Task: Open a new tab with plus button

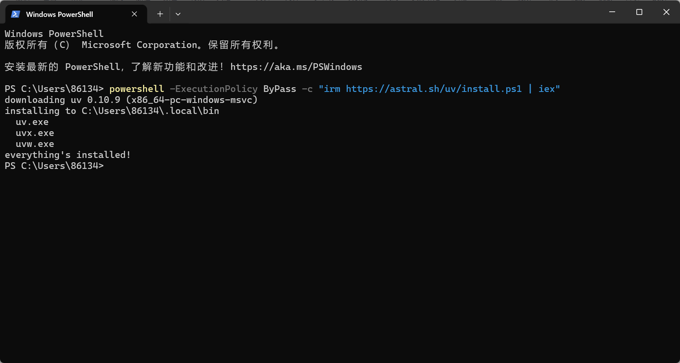Action: pos(160,14)
